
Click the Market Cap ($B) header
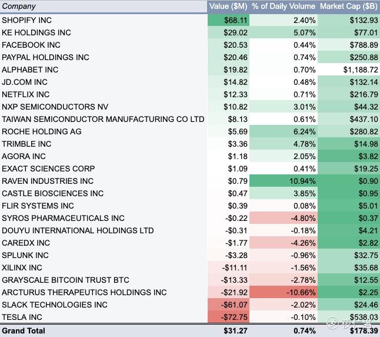tap(349, 6)
